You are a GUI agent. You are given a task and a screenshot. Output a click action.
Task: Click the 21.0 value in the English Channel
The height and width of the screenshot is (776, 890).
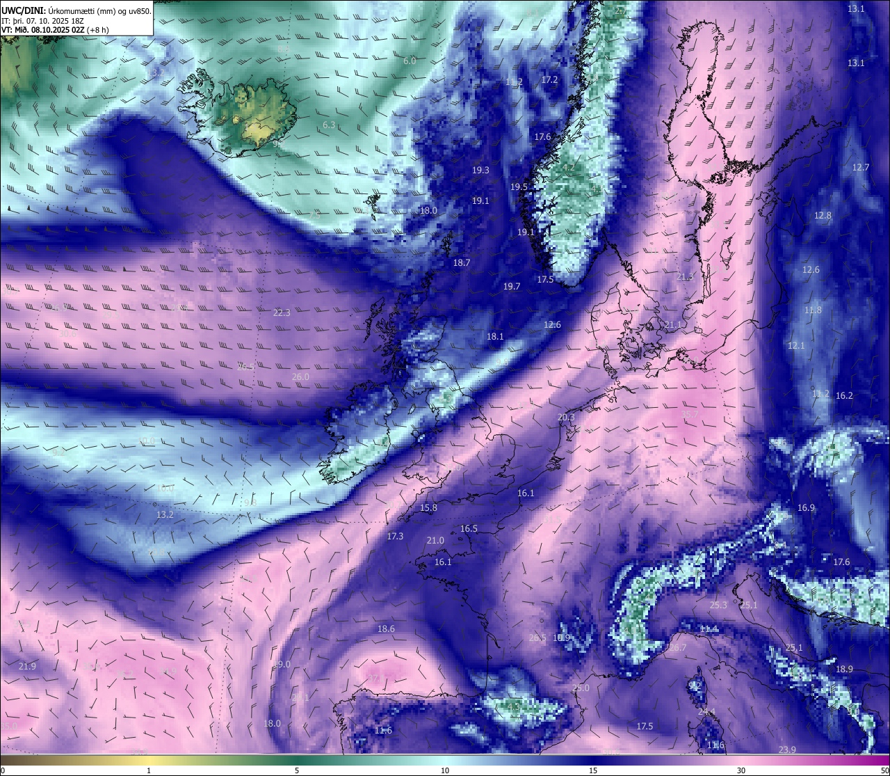[x=435, y=541]
